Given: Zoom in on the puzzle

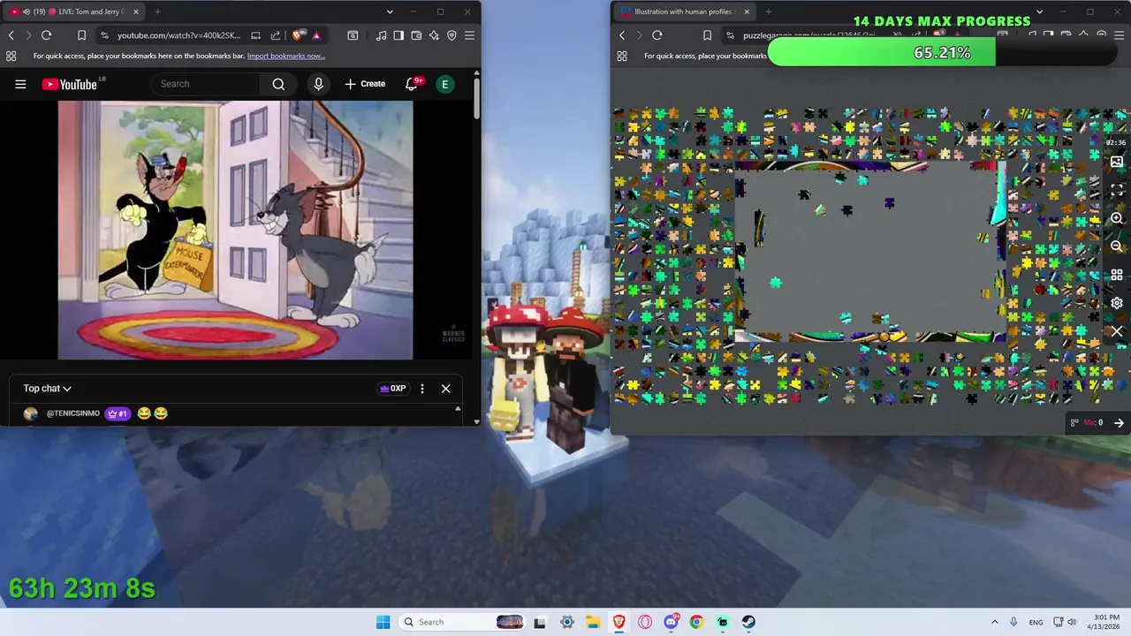Looking at the screenshot, I should click(1117, 218).
